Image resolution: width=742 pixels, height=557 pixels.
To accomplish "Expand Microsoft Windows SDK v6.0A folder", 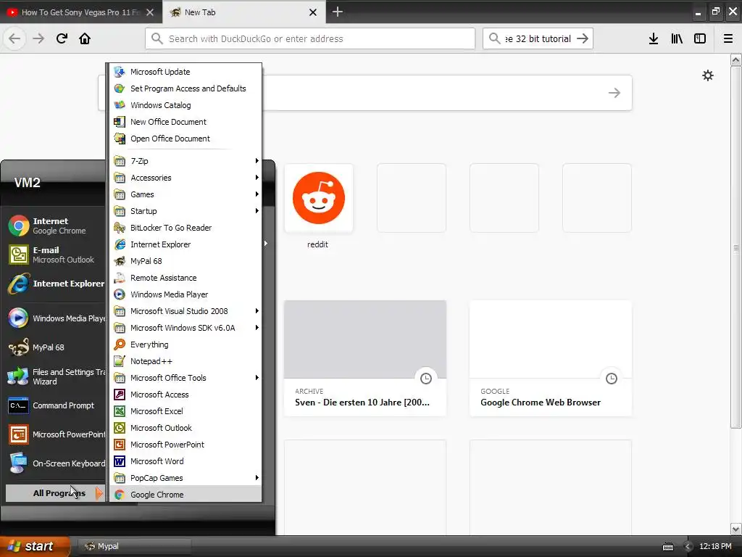I will 185,328.
